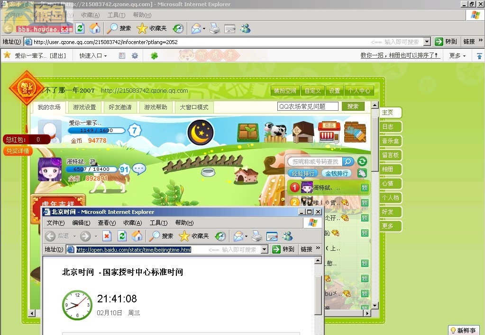Switch to the 游戏设置 tab
The height and width of the screenshot is (335, 485).
84,107
